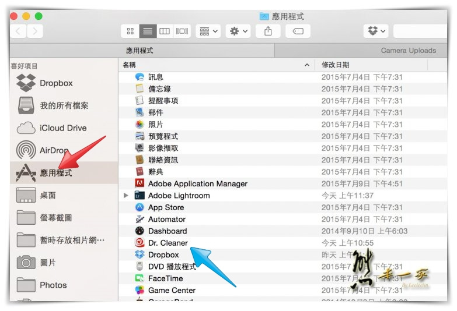Sort by 名稱 column header
This screenshot has width=457, height=311.
[x=217, y=65]
